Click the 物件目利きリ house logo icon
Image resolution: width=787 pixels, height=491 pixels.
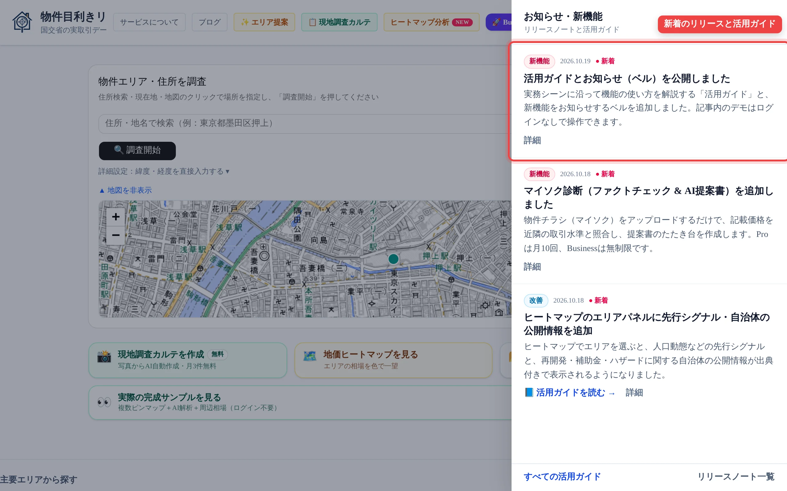tap(22, 22)
